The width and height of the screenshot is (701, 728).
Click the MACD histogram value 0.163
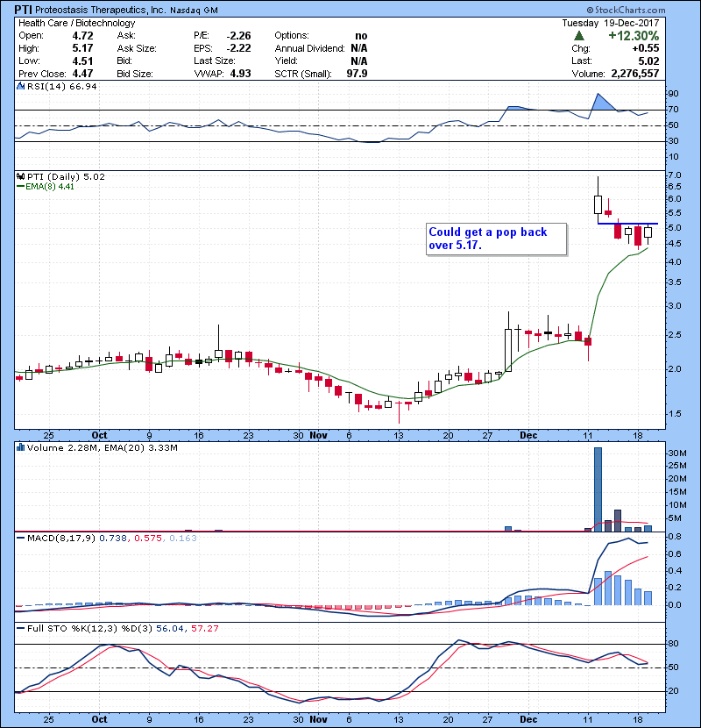pyautogui.click(x=183, y=539)
